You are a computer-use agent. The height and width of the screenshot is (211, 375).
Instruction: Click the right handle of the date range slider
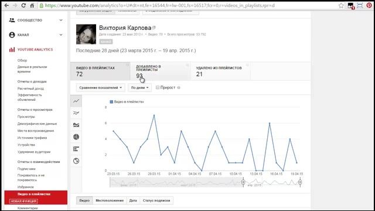[x=300, y=182]
